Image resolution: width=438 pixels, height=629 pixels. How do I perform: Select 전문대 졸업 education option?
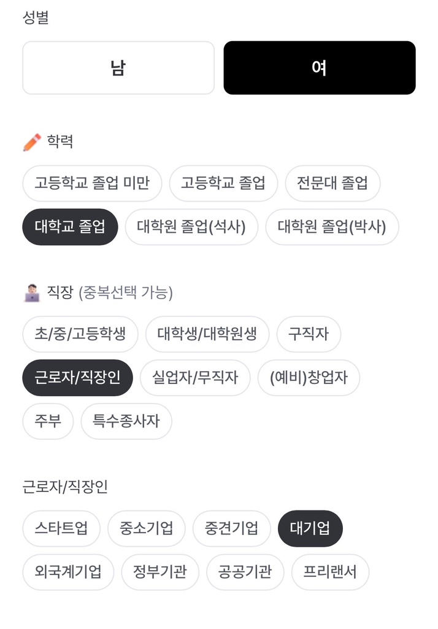(333, 183)
